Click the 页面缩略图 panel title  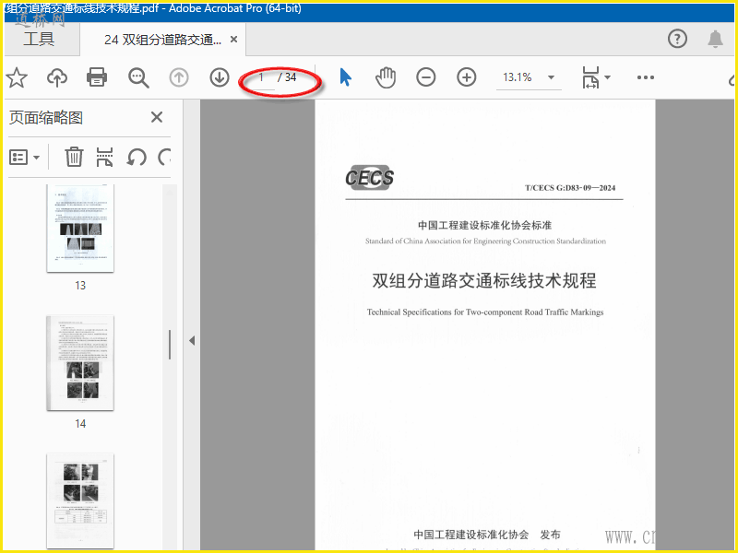[x=46, y=118]
